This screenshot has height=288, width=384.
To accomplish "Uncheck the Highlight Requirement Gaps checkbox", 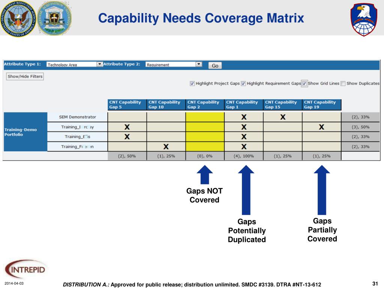I will (x=243, y=84).
